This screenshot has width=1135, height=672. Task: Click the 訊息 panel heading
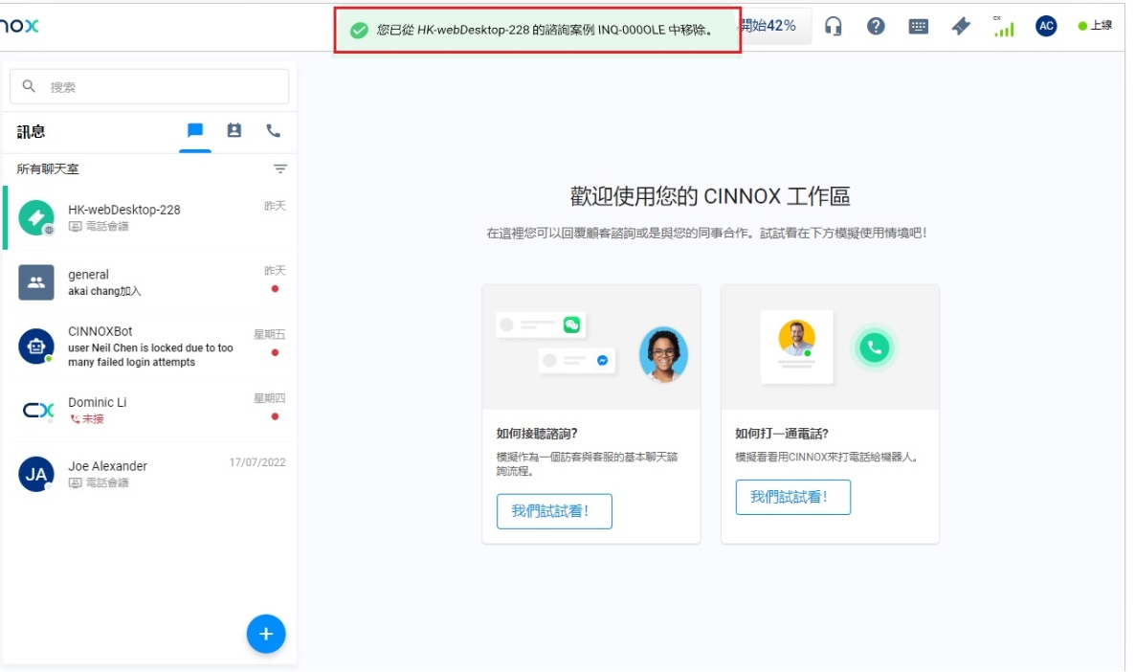point(31,132)
